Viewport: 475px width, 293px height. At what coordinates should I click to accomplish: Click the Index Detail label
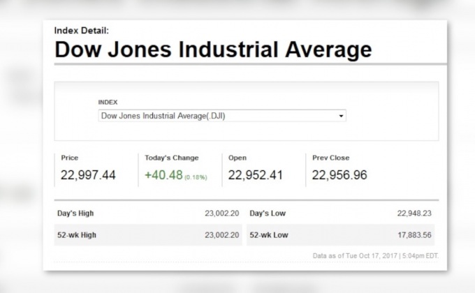tap(81, 31)
